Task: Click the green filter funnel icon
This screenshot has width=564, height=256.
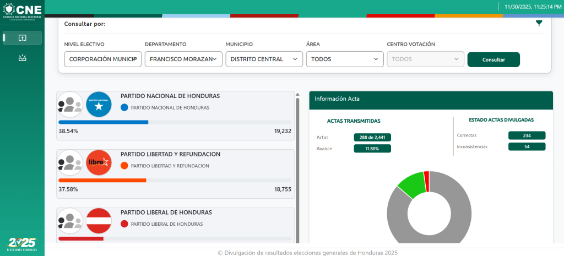Action: pyautogui.click(x=539, y=23)
